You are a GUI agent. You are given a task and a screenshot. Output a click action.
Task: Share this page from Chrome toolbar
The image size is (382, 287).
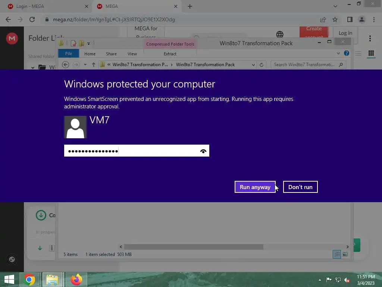coord(323,19)
